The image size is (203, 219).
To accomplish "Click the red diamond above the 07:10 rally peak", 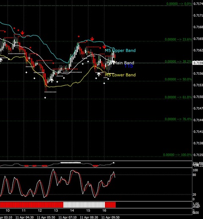I will point(79,37).
